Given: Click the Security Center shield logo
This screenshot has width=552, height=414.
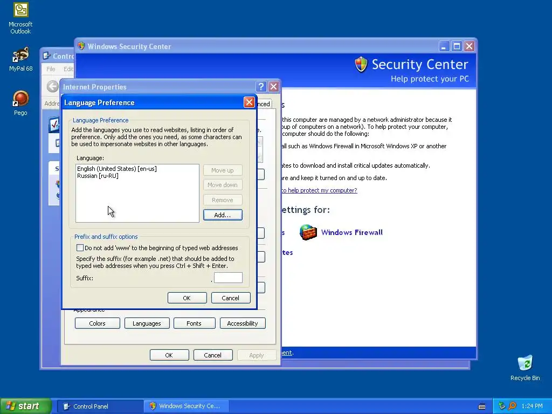Looking at the screenshot, I should point(361,65).
